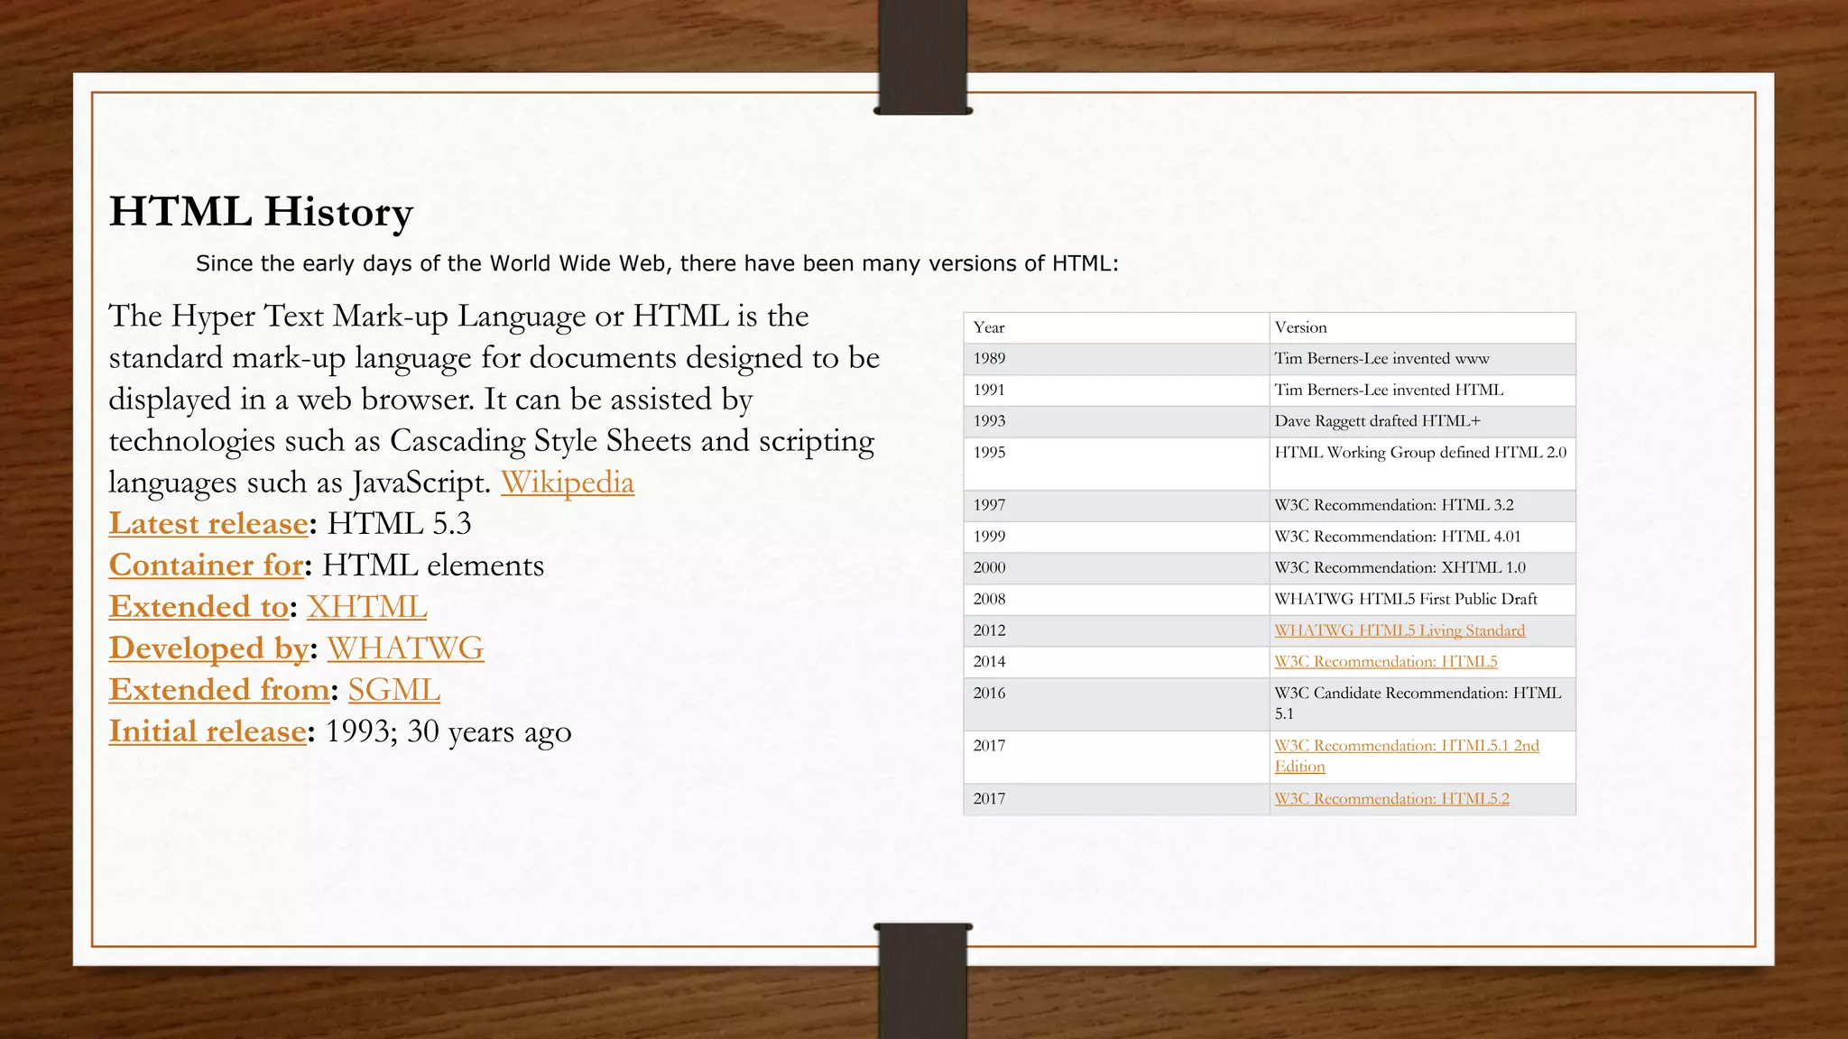Open the XHTML link
Viewport: 1848px width, 1039px height.
coord(367,607)
